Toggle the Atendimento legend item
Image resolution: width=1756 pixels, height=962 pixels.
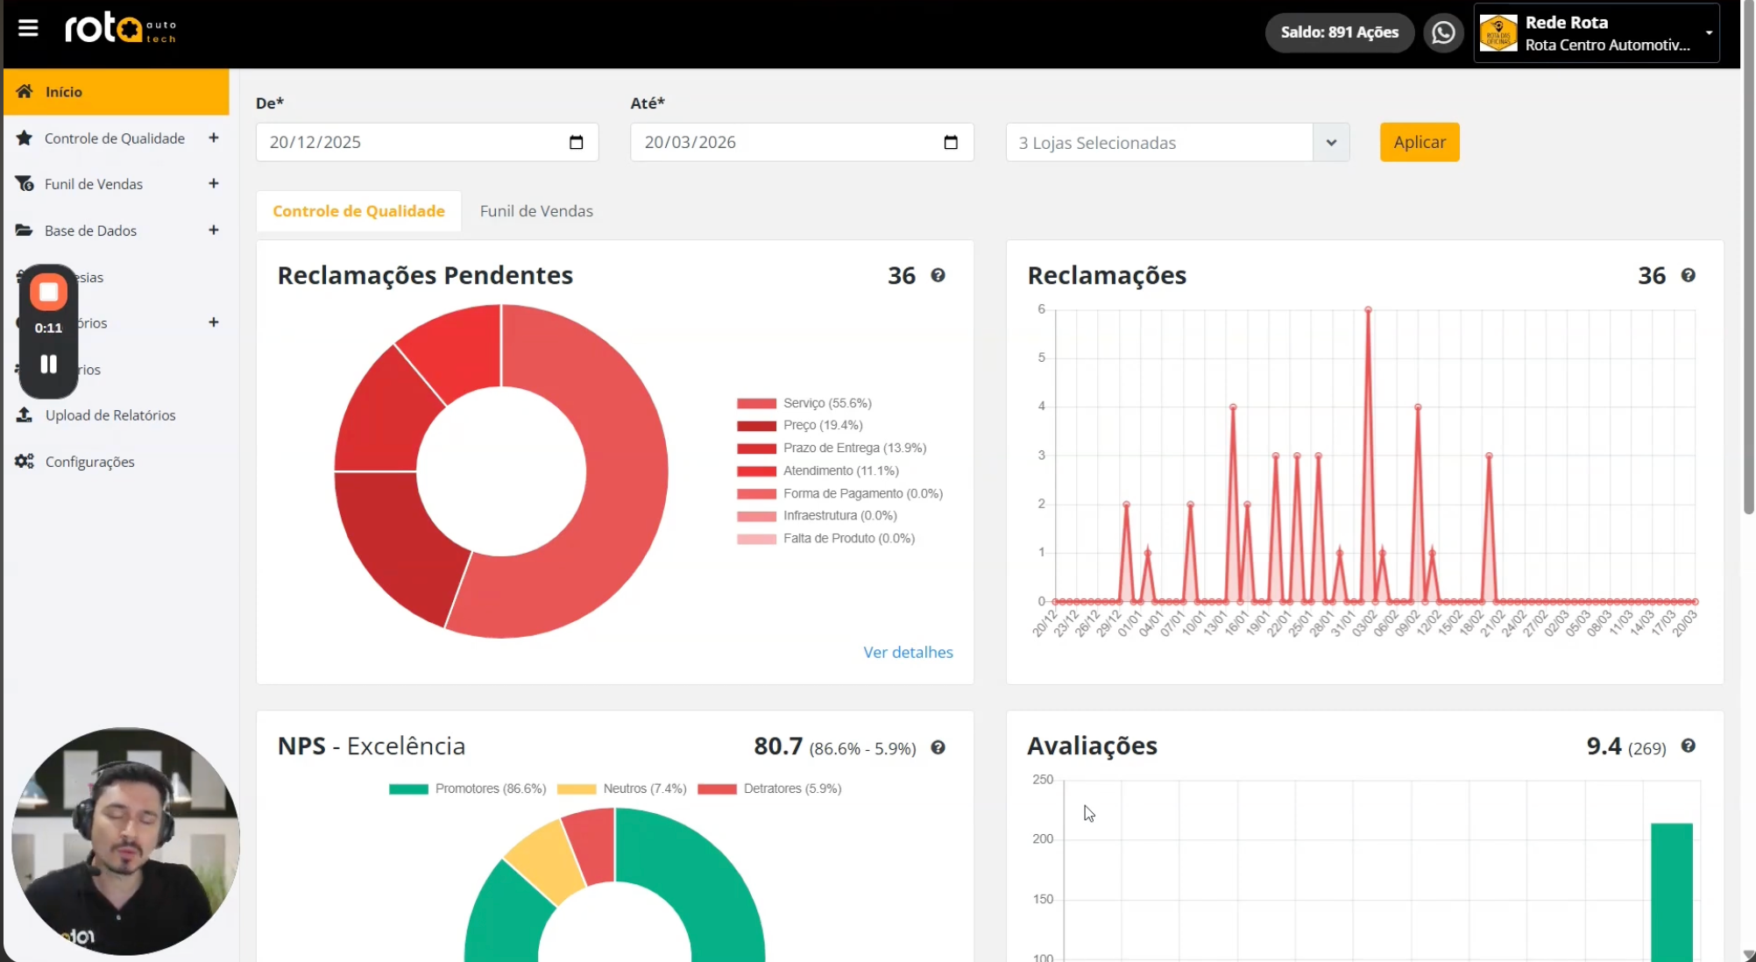pos(818,470)
